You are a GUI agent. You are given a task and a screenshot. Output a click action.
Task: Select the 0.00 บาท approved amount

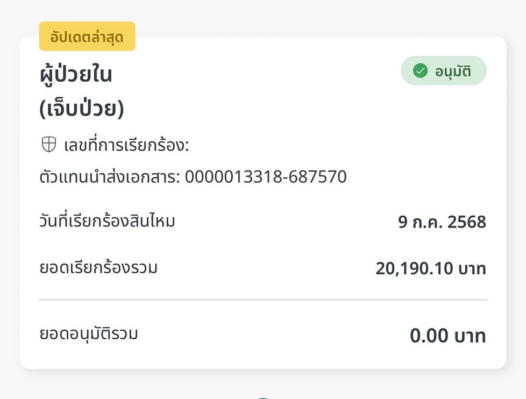pyautogui.click(x=448, y=336)
